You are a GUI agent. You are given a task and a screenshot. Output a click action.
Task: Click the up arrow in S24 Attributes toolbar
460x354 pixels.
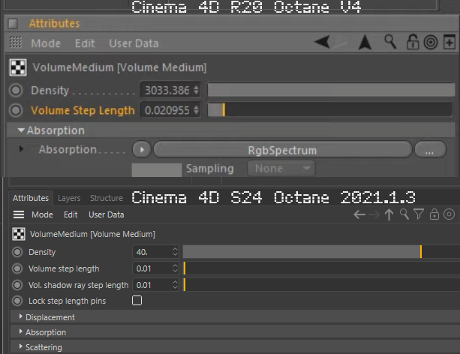point(389,215)
